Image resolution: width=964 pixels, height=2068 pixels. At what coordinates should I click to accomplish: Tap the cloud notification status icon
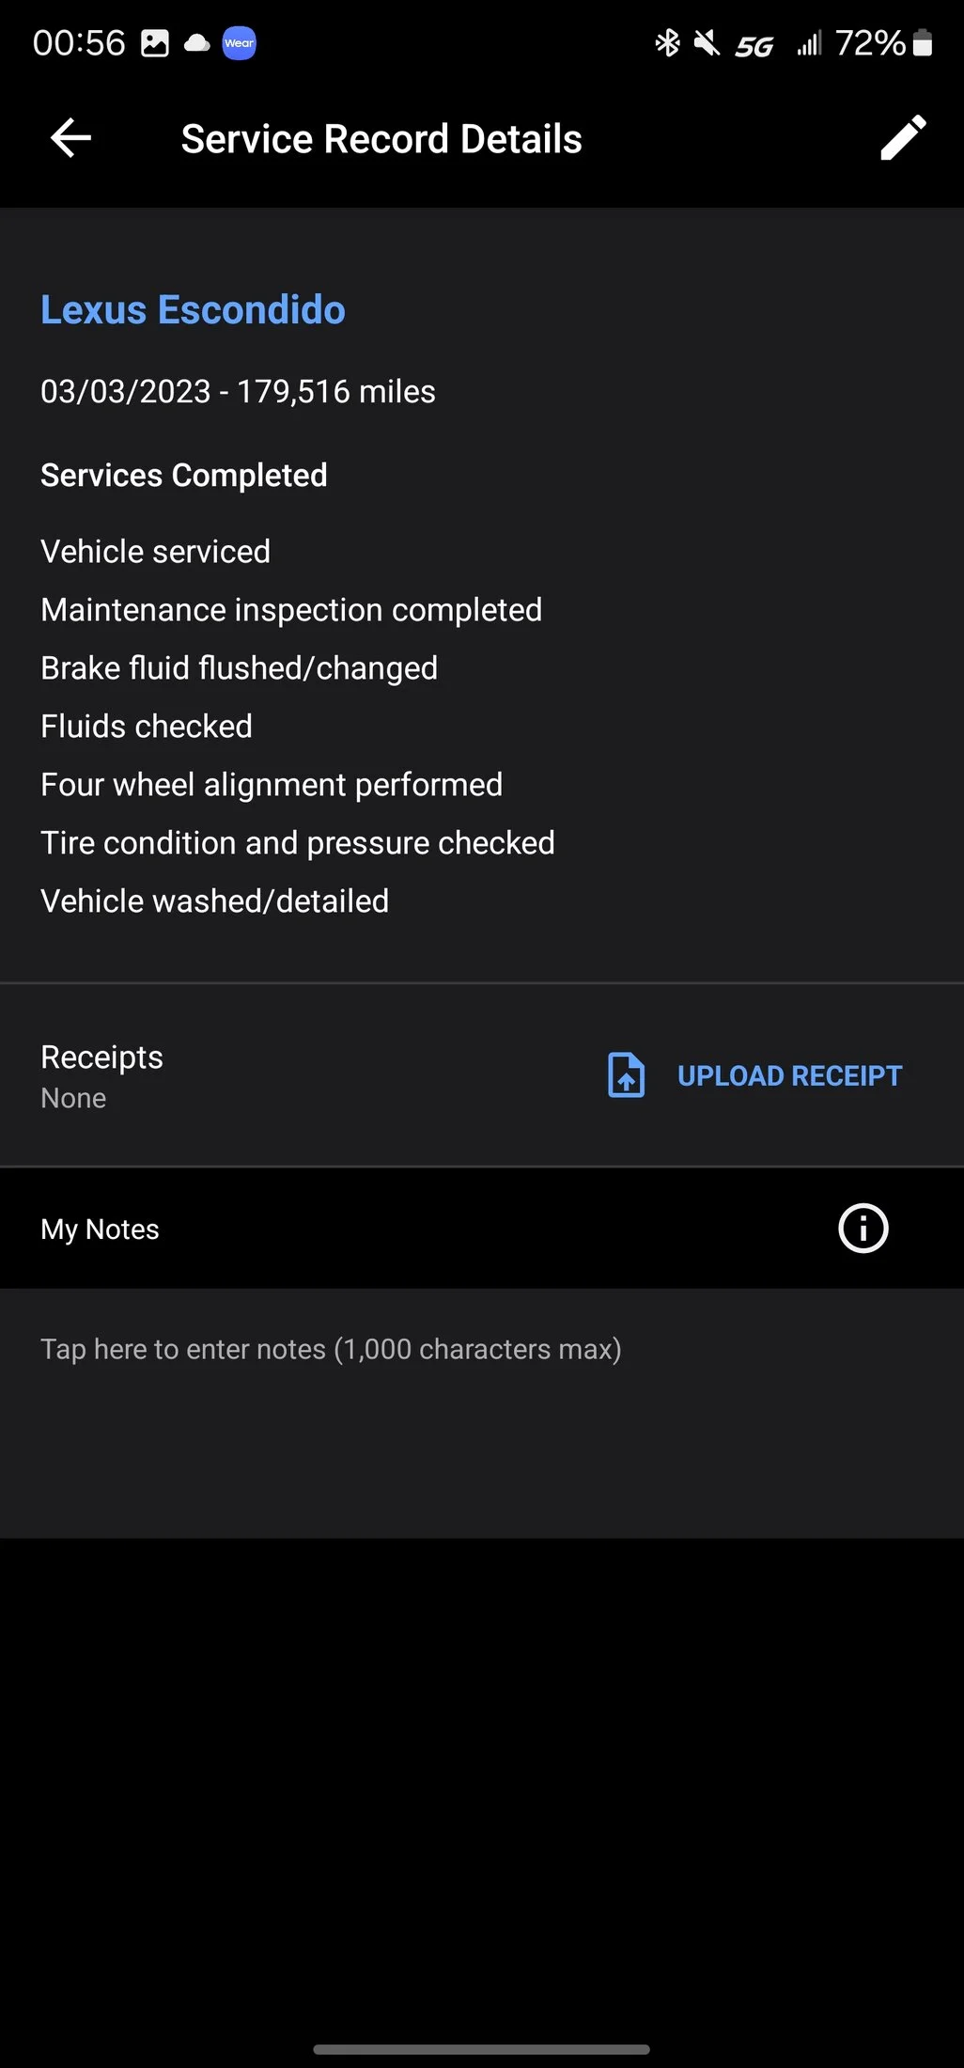(x=196, y=43)
